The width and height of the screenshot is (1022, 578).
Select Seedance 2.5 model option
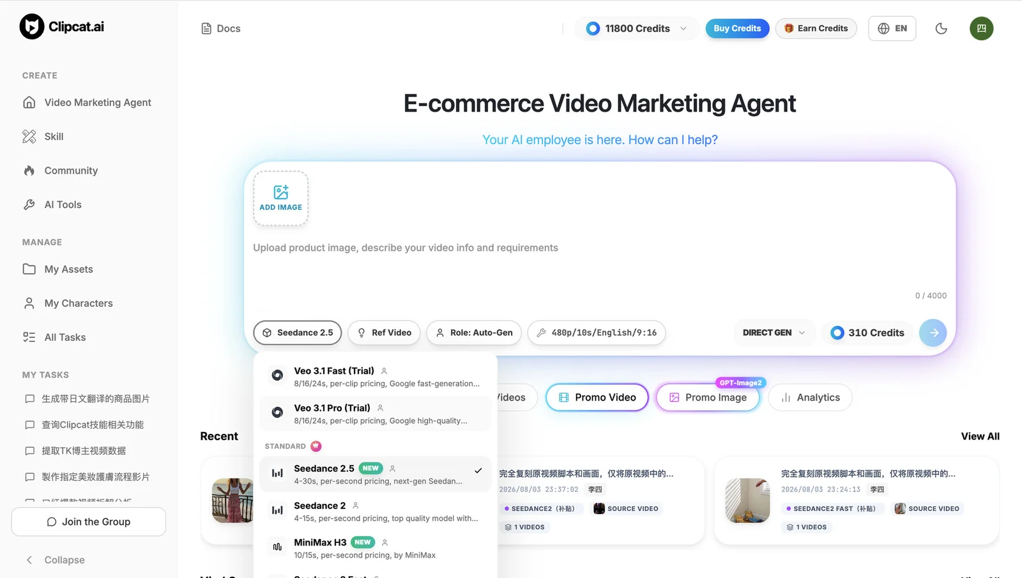(376, 474)
